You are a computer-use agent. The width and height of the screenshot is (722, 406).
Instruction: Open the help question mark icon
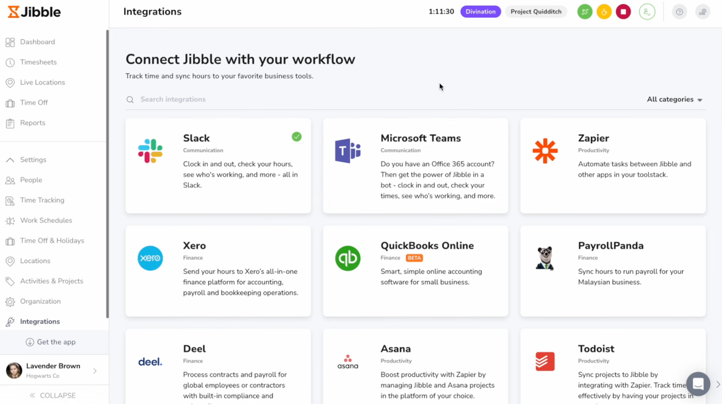679,12
